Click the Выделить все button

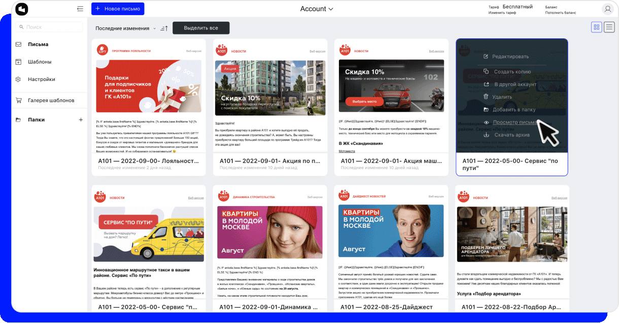[201, 28]
